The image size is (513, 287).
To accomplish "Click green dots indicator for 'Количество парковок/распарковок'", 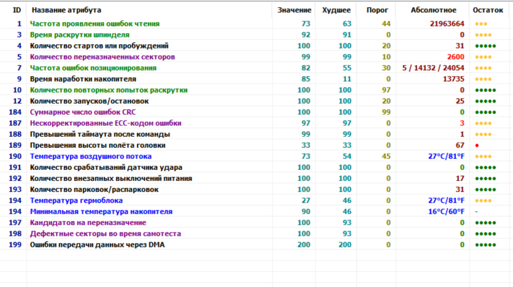I will tap(485, 189).
